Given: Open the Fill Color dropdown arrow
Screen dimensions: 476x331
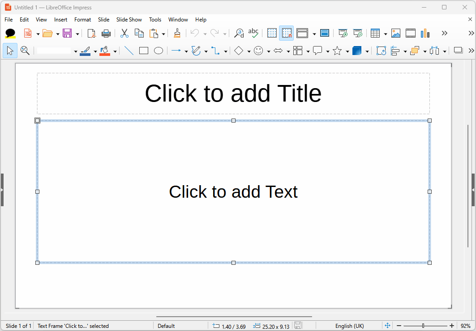Looking at the screenshot, I should 115,51.
